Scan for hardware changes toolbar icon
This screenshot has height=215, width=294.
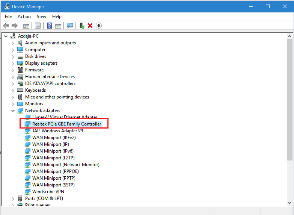(x=70, y=26)
